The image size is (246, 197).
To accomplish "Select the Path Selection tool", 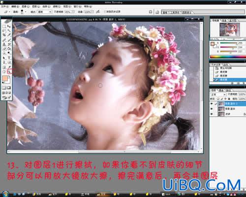I will click(x=4, y=58).
